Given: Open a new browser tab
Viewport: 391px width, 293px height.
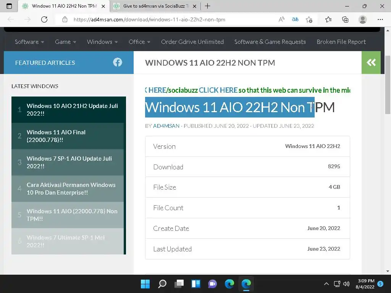Looking at the screenshot, I should 207,6.
